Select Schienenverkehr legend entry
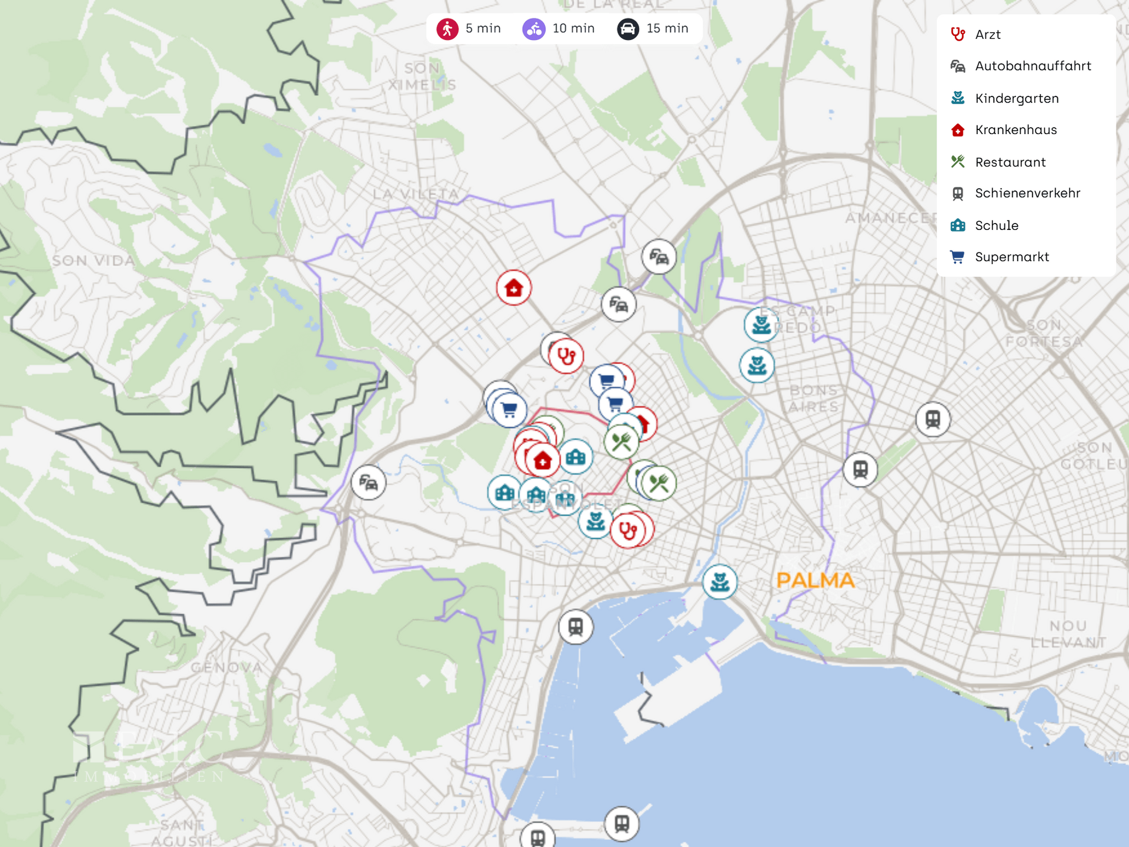1129x847 pixels. pyautogui.click(x=1027, y=193)
